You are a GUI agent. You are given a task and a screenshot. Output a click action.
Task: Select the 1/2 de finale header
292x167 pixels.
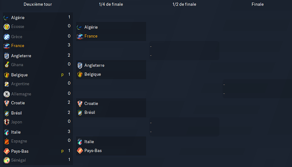pyautogui.click(x=184, y=4)
